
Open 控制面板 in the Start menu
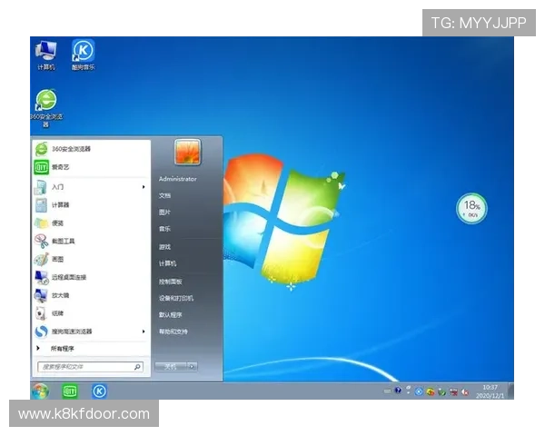[171, 282]
